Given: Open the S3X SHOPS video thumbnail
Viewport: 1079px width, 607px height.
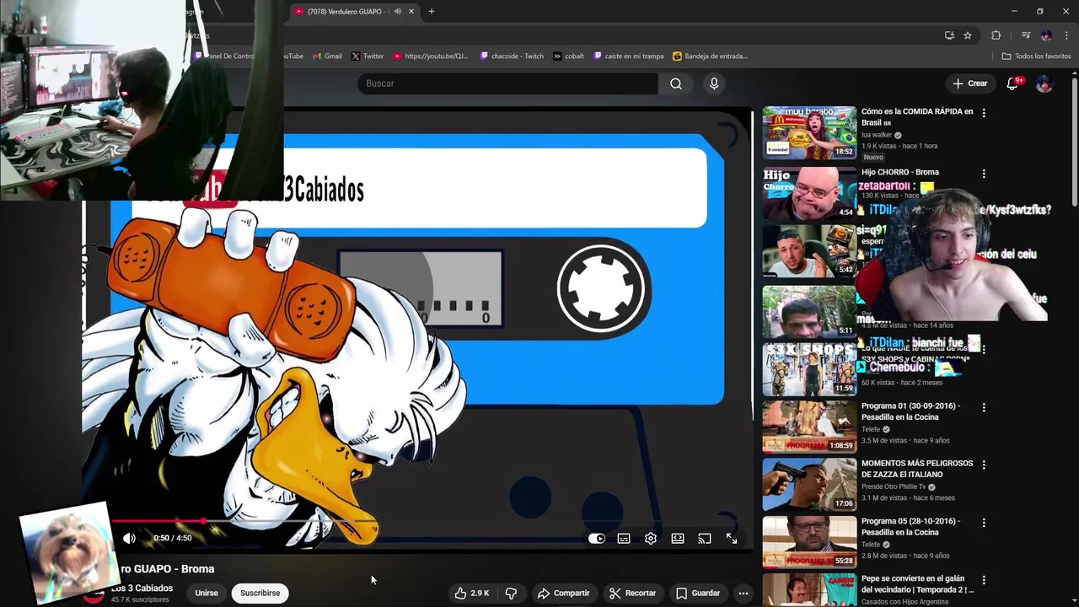Looking at the screenshot, I should pos(809,369).
